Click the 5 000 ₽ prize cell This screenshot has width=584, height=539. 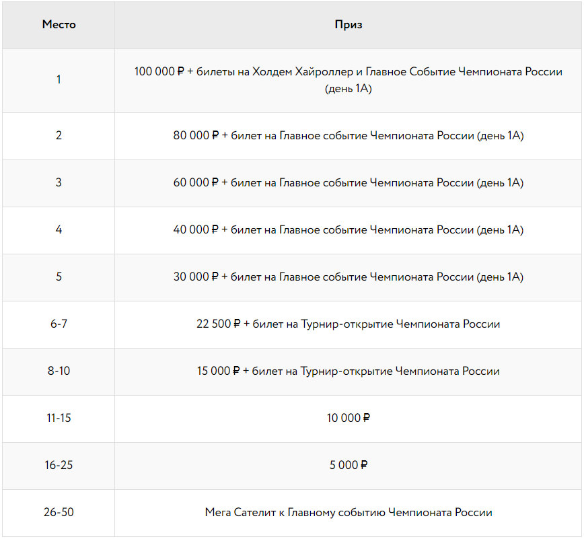click(x=349, y=465)
